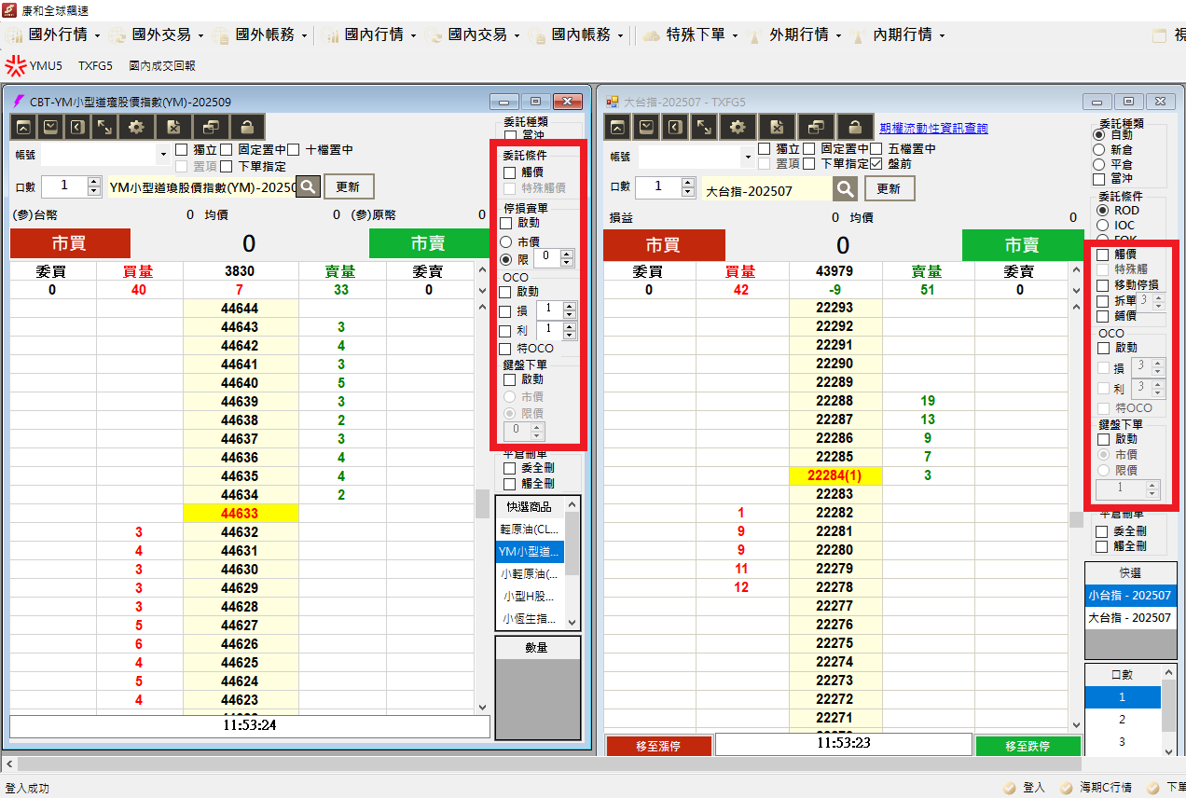Enable the 觸價 checkbox in YM window

pyautogui.click(x=509, y=172)
